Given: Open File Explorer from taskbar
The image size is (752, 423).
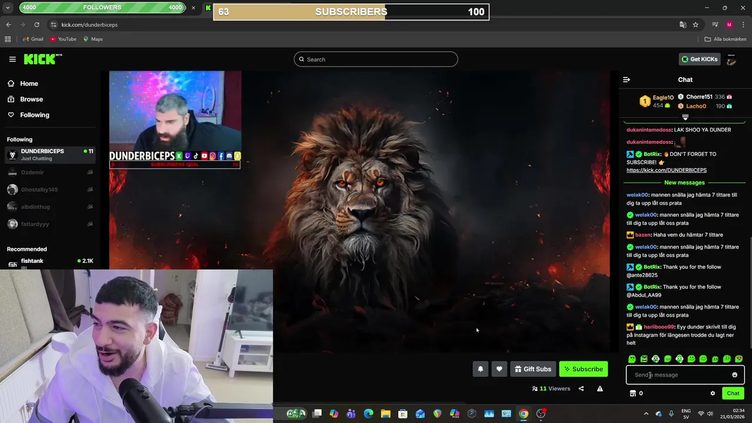Looking at the screenshot, I should (x=385, y=414).
